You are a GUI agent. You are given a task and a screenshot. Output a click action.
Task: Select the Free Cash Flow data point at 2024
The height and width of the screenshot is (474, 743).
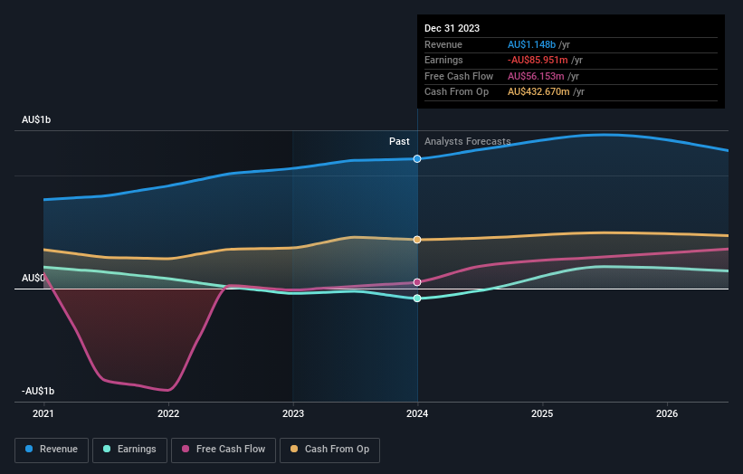click(x=417, y=282)
